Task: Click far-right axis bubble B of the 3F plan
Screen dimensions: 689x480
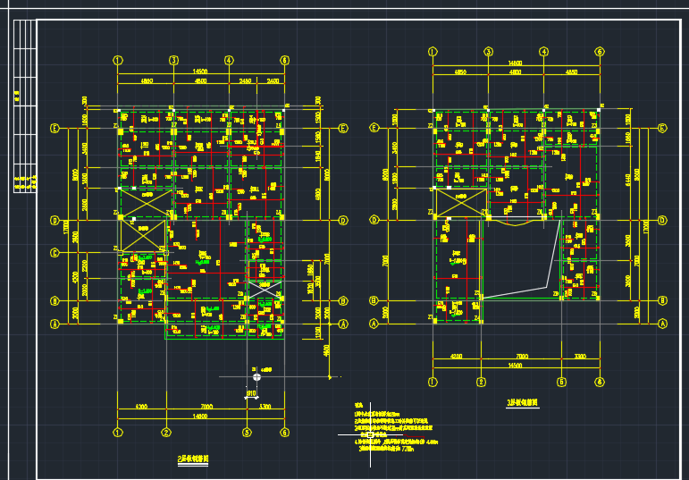Action: click(x=662, y=300)
